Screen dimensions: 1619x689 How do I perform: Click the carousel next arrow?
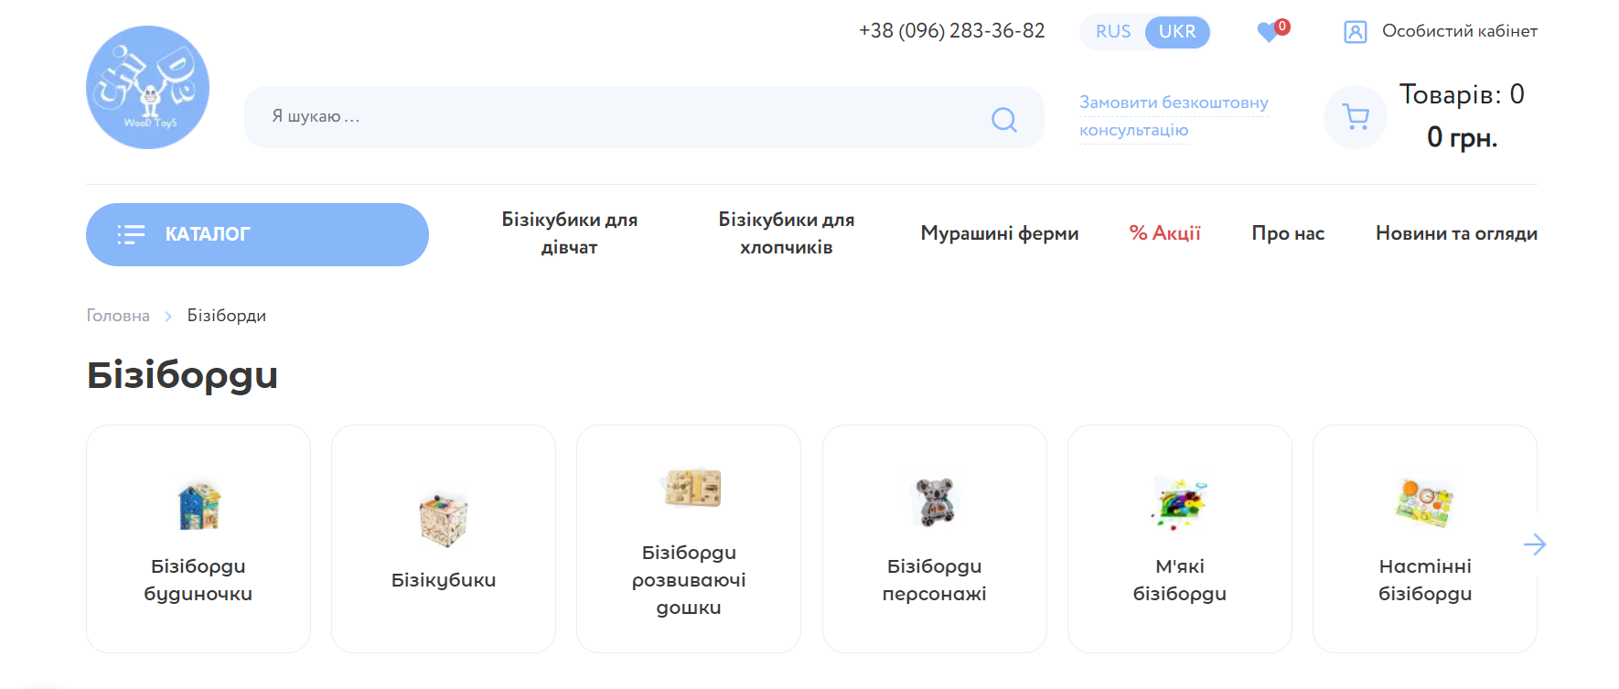point(1534,544)
